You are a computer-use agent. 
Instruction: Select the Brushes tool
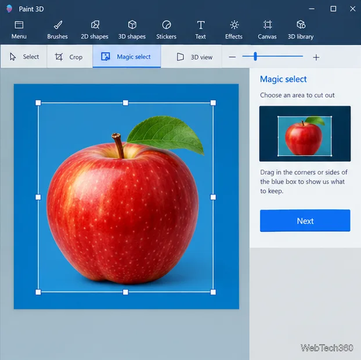[57, 30]
